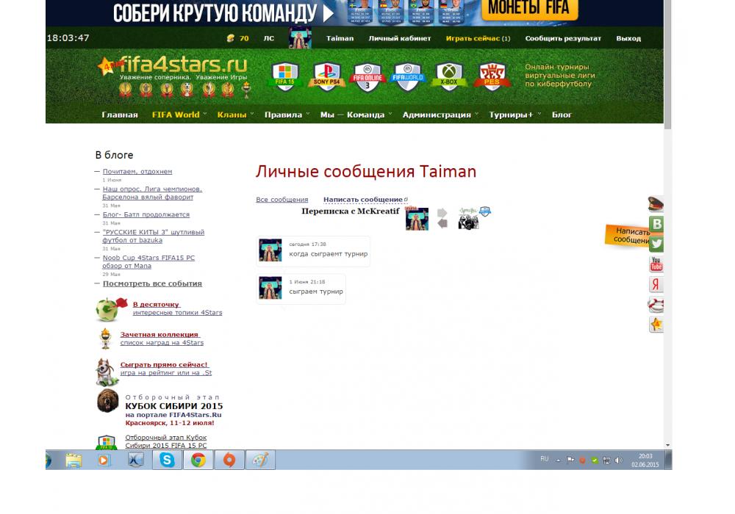735x514 pixels.
Task: Open В десяточку link
Action: (x=156, y=304)
